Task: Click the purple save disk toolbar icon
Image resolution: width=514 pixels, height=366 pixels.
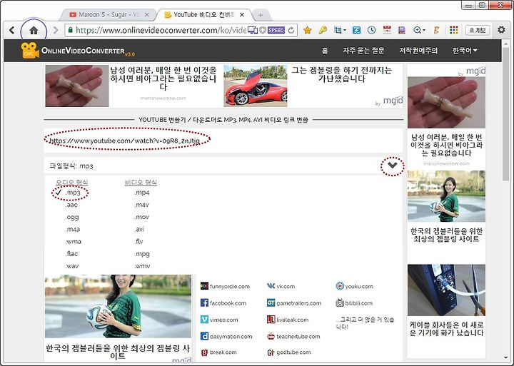Action: 401,30
